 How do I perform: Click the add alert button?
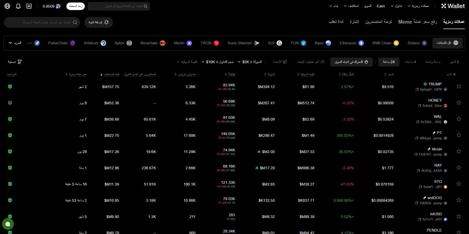click(98, 22)
